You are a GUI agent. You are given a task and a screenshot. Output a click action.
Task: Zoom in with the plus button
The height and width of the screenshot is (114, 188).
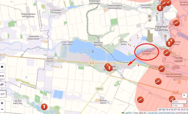pyautogui.click(x=2, y=103)
